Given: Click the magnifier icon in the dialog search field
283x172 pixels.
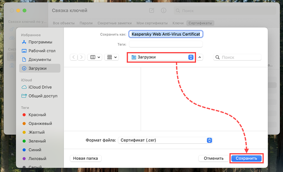Looking at the screenshot, I should pyautogui.click(x=218, y=57).
